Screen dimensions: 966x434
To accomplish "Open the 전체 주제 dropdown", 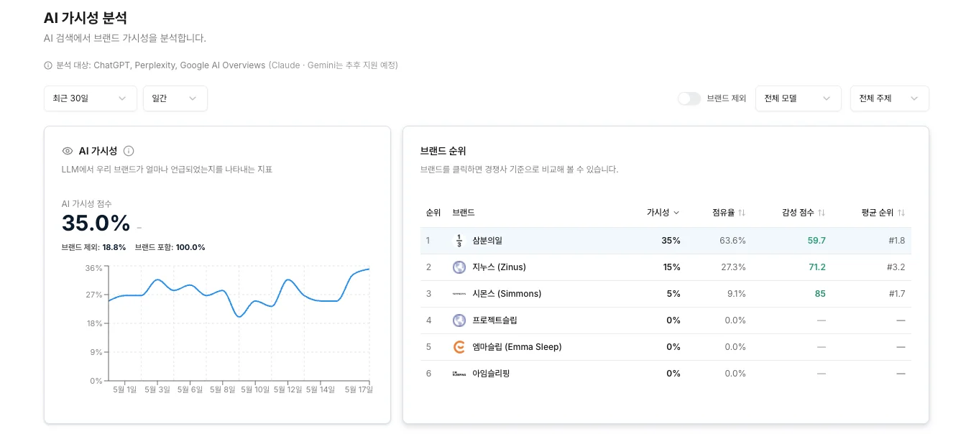I will click(x=890, y=98).
